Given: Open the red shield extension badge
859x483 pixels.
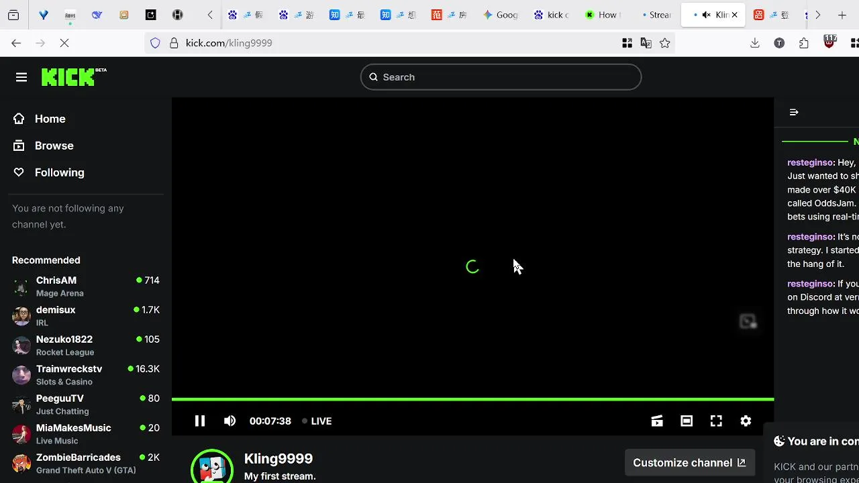Looking at the screenshot, I should (x=830, y=42).
